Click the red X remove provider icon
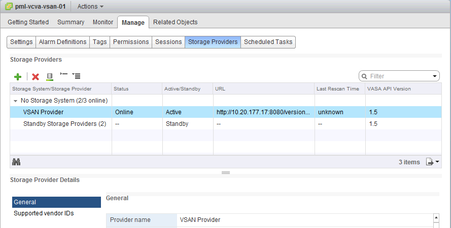The height and width of the screenshot is (228, 451). tap(36, 76)
